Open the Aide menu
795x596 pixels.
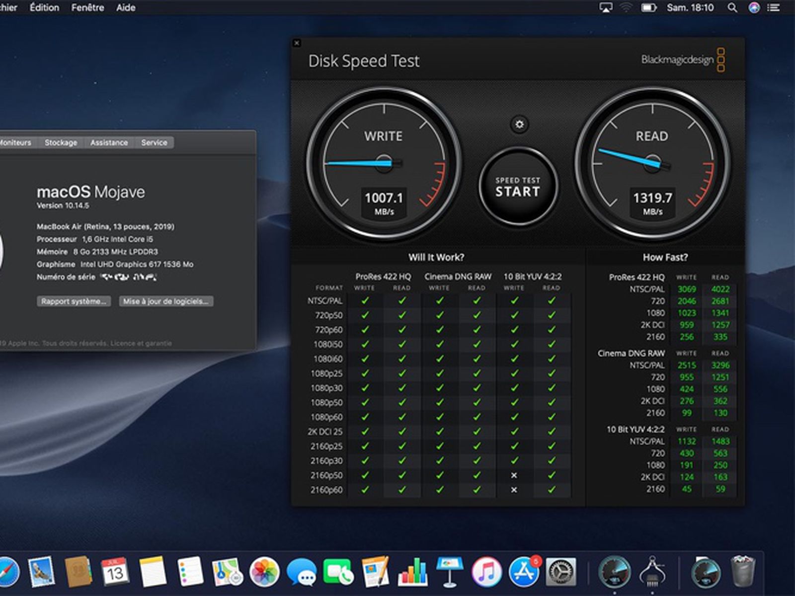[x=126, y=7]
